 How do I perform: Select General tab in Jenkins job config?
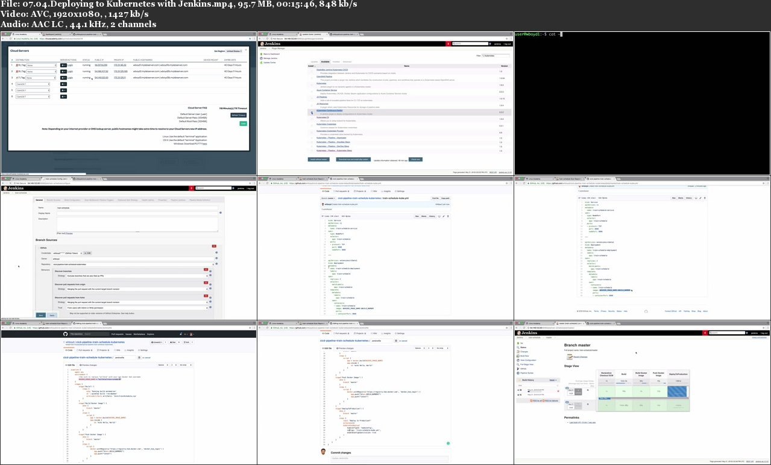[39, 200]
